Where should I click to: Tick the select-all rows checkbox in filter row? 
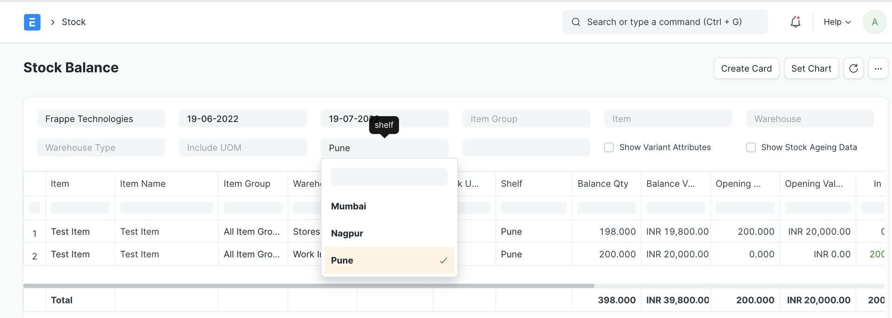(34, 208)
